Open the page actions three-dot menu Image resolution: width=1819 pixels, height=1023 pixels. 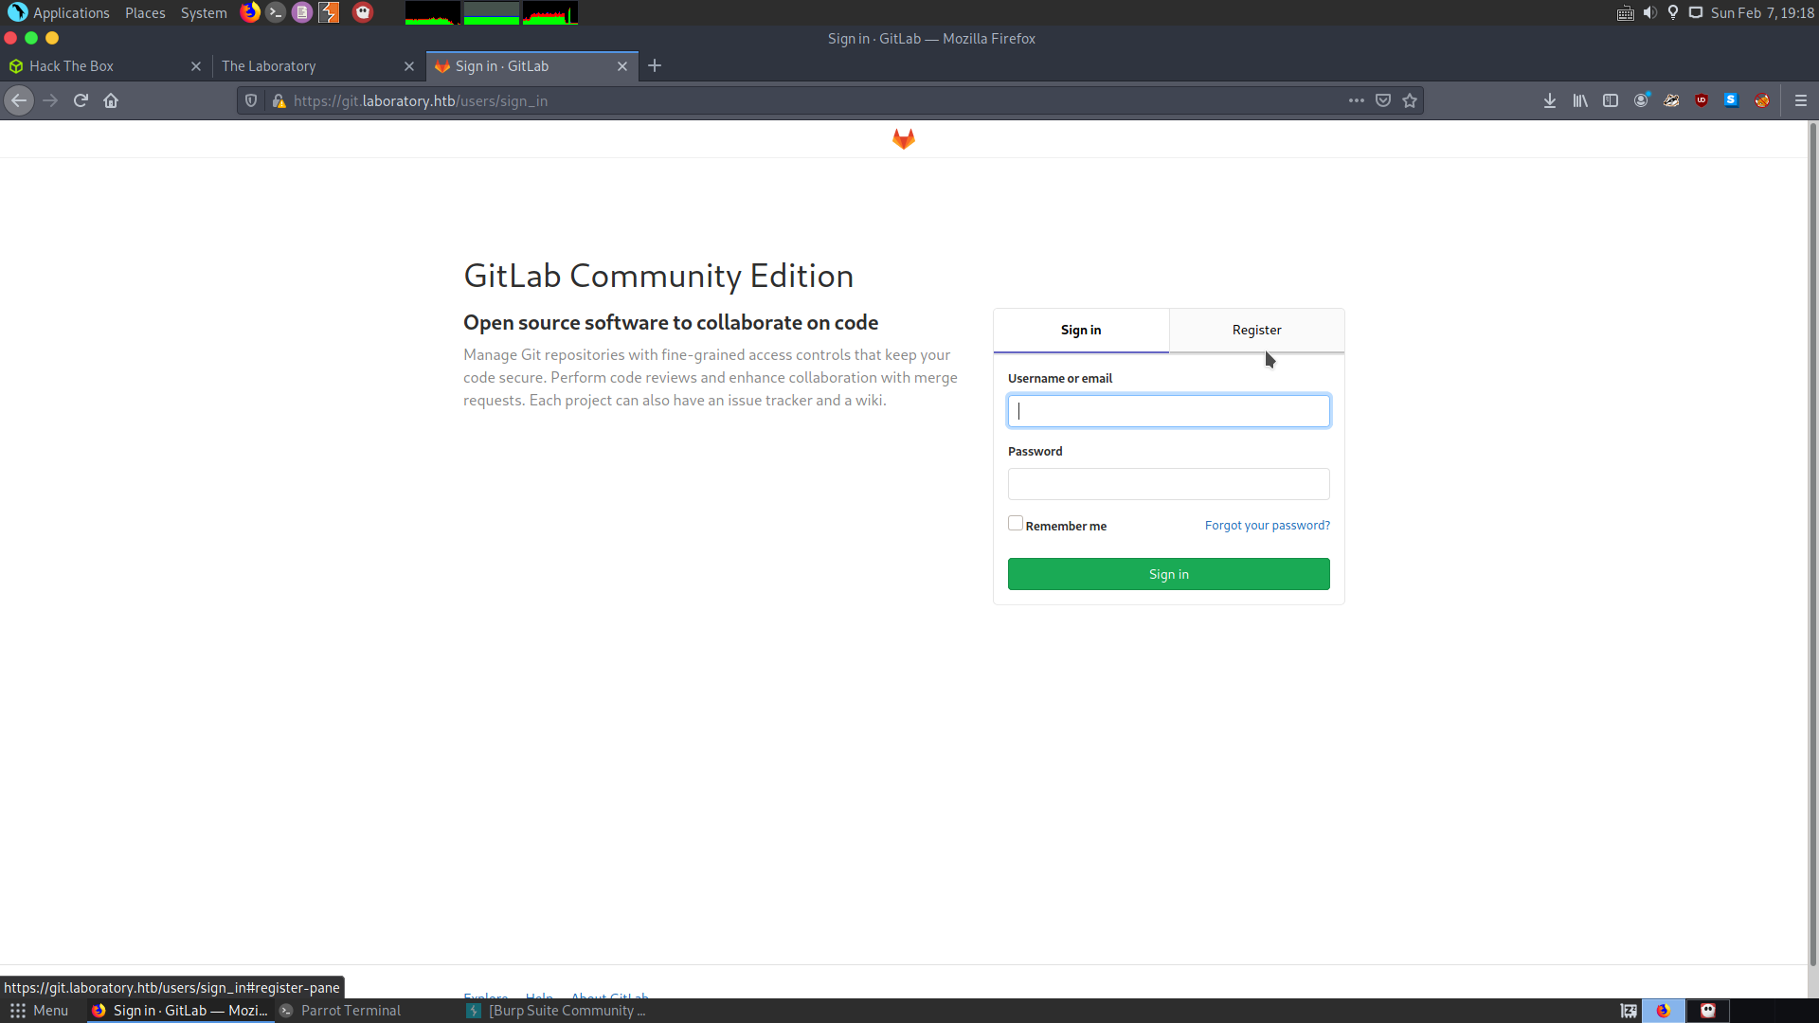coord(1357,100)
